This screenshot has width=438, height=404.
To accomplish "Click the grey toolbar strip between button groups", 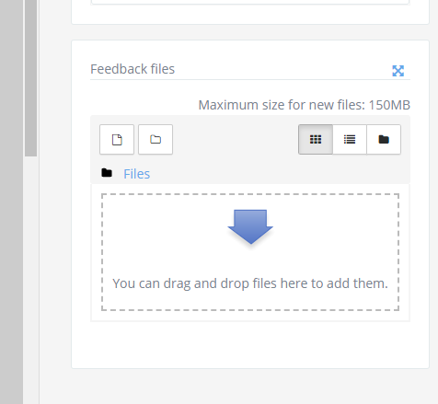I will [x=236, y=140].
